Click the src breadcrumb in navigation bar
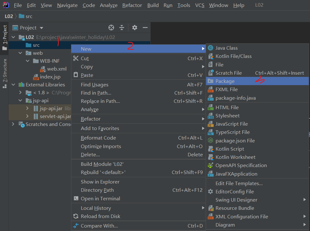310x231 pixels. [x=26, y=16]
